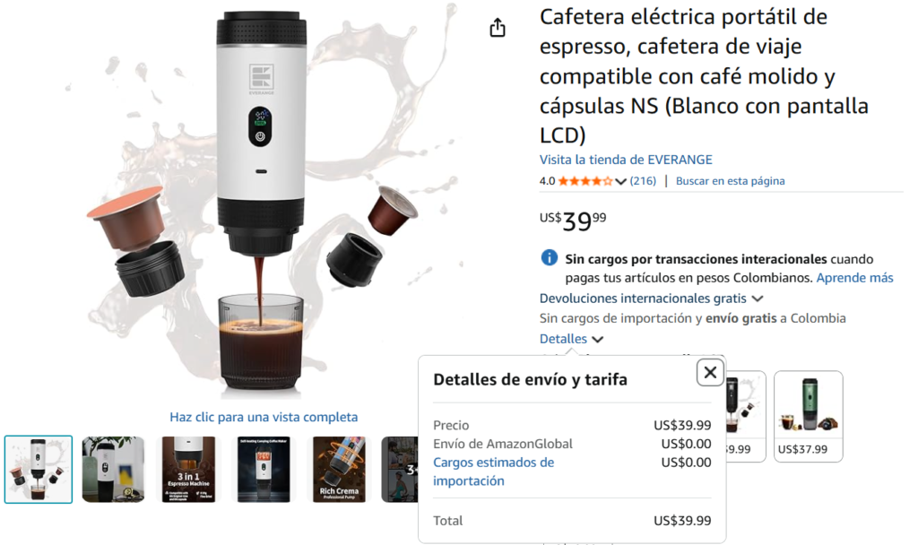Click the share icon above product image
The width and height of the screenshot is (918, 545).
[x=497, y=28]
